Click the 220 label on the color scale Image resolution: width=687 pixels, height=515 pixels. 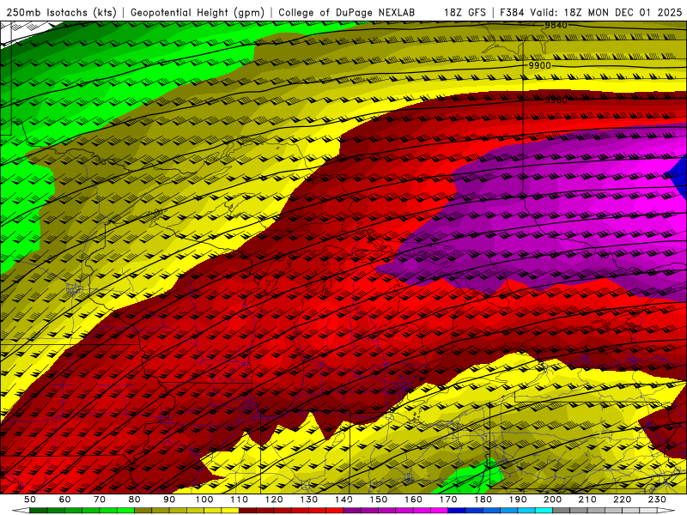coord(623,500)
